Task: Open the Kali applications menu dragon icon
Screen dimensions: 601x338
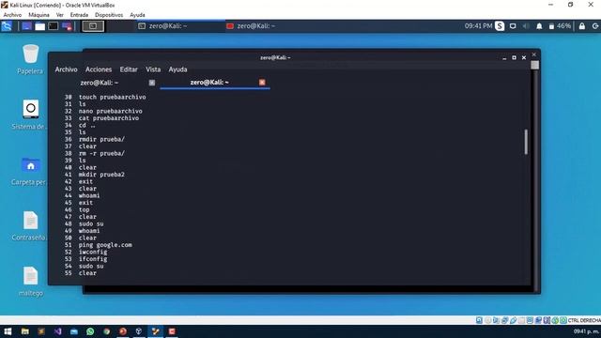Action: click(x=7, y=26)
